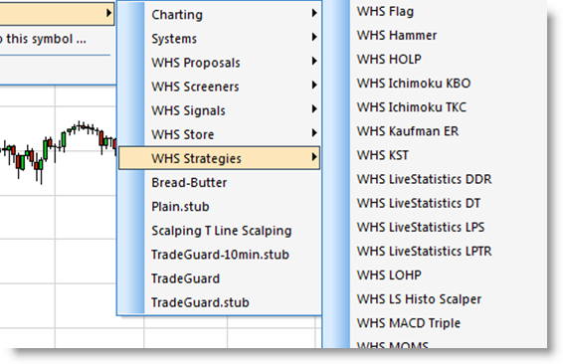This screenshot has width=563, height=364.
Task: Choose WHS LiveStatistics LPTR
Action: [424, 252]
